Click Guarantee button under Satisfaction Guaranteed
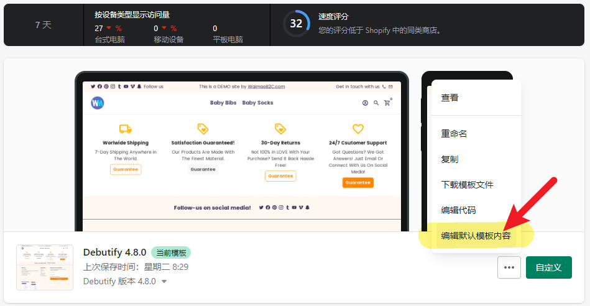The image size is (590, 306). tap(203, 169)
